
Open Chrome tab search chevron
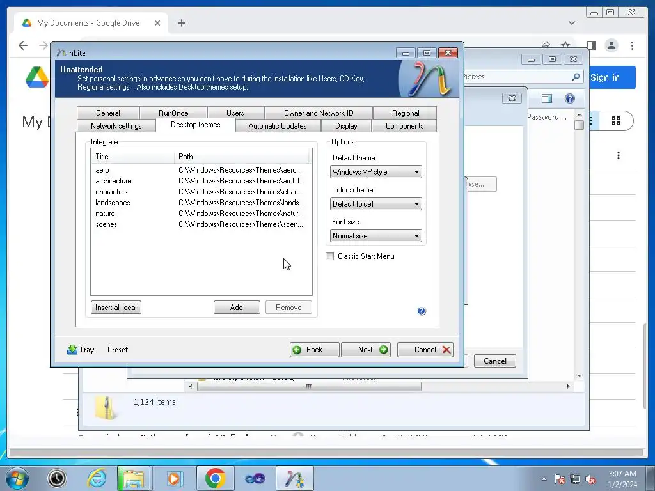pyautogui.click(x=572, y=23)
